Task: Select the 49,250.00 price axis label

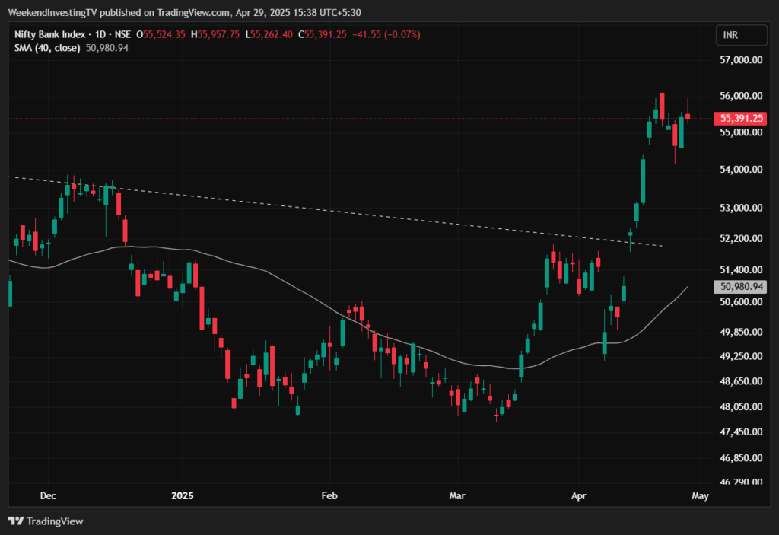Action: [741, 356]
